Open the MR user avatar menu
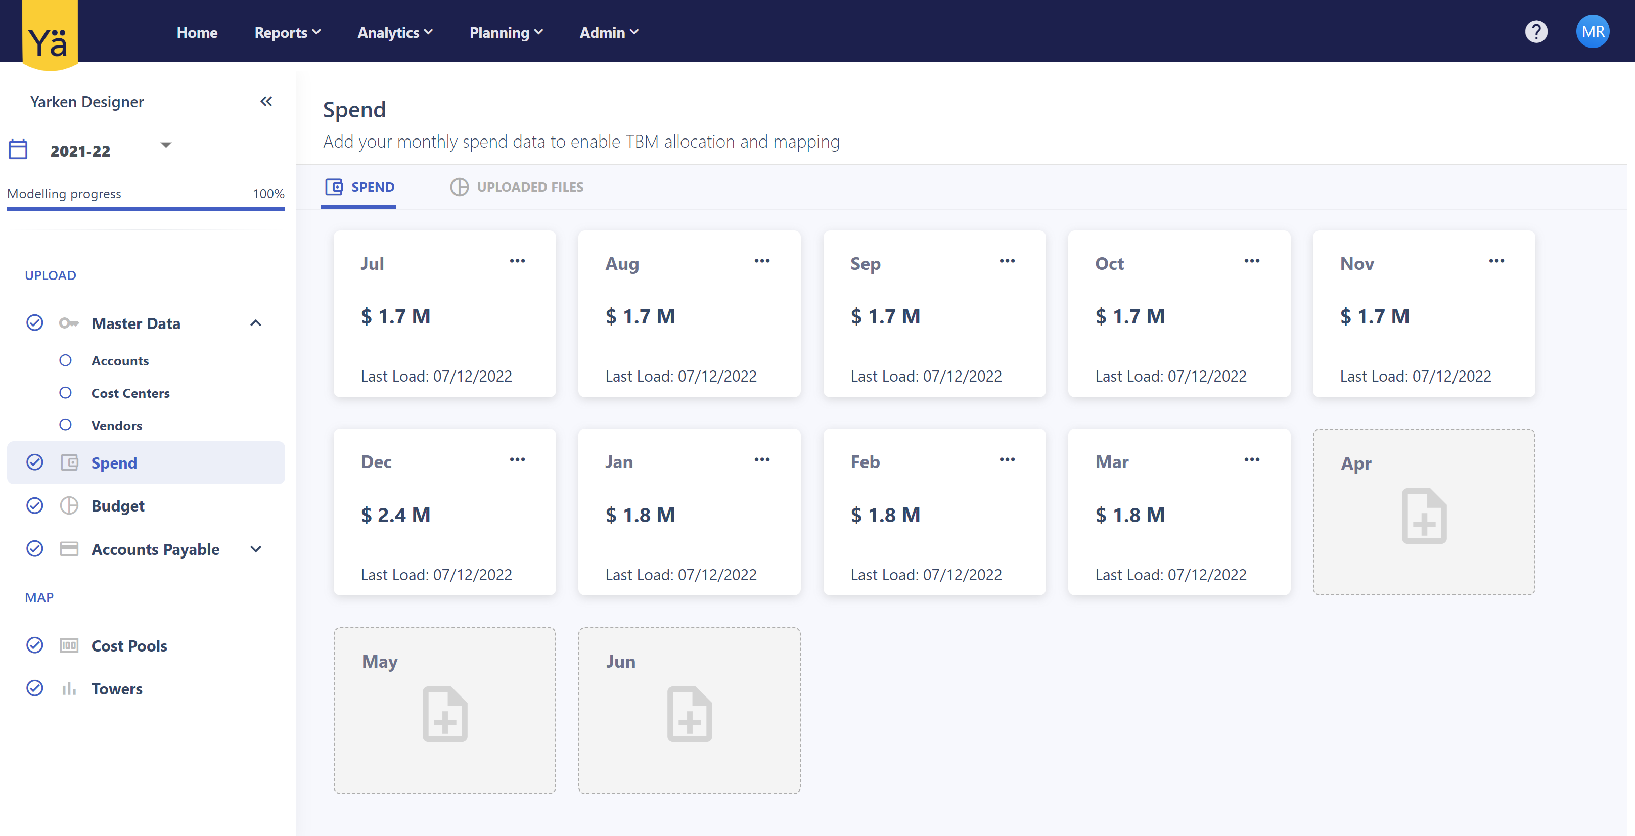 (x=1592, y=32)
